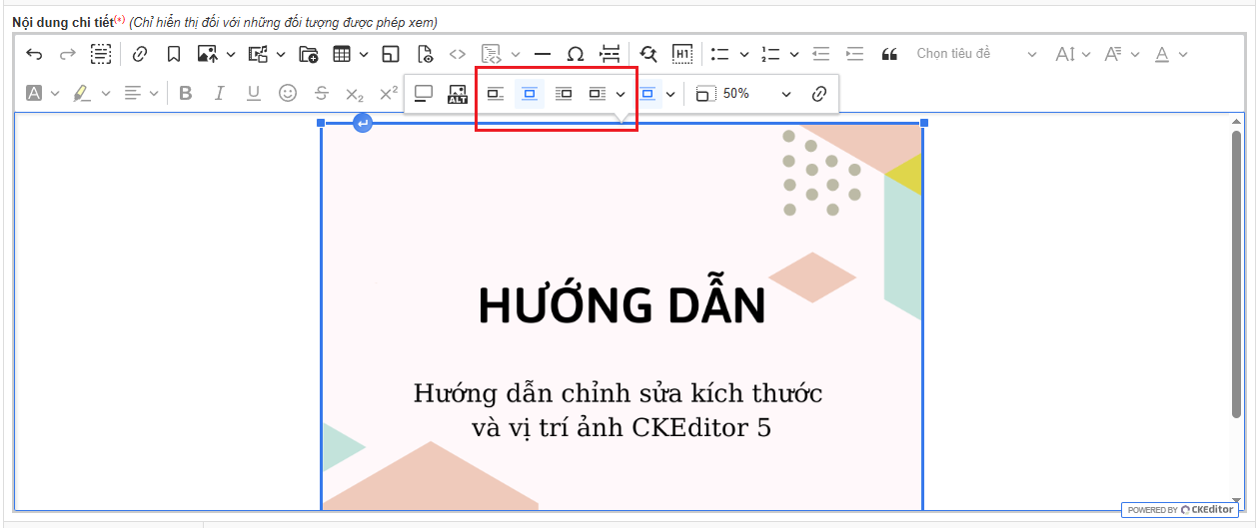Link the image with the chain icon
1260x528 pixels.
819,94
